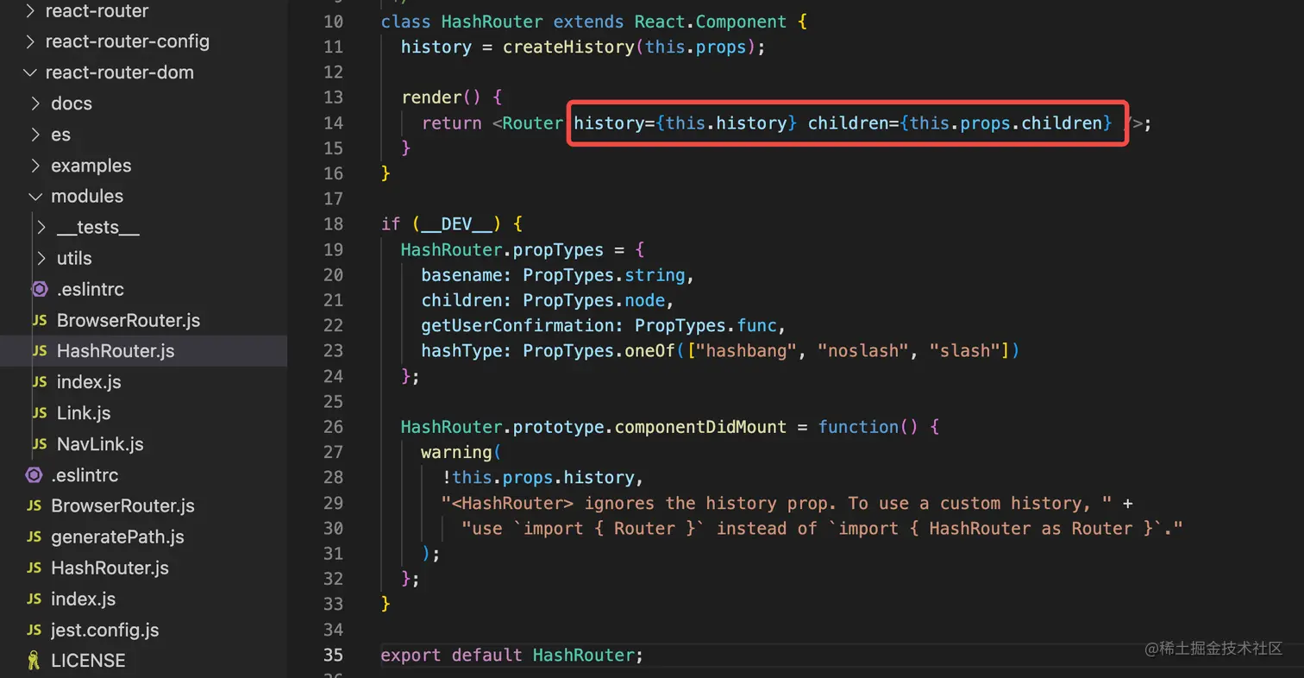Viewport: 1304px width, 678px height.
Task: Click 'extends' keyword on line 10
Action: coord(589,22)
